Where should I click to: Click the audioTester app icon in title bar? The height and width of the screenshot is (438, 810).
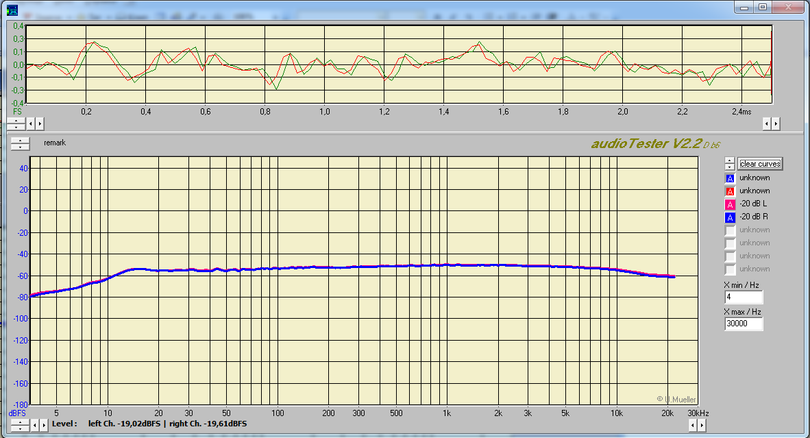point(12,9)
